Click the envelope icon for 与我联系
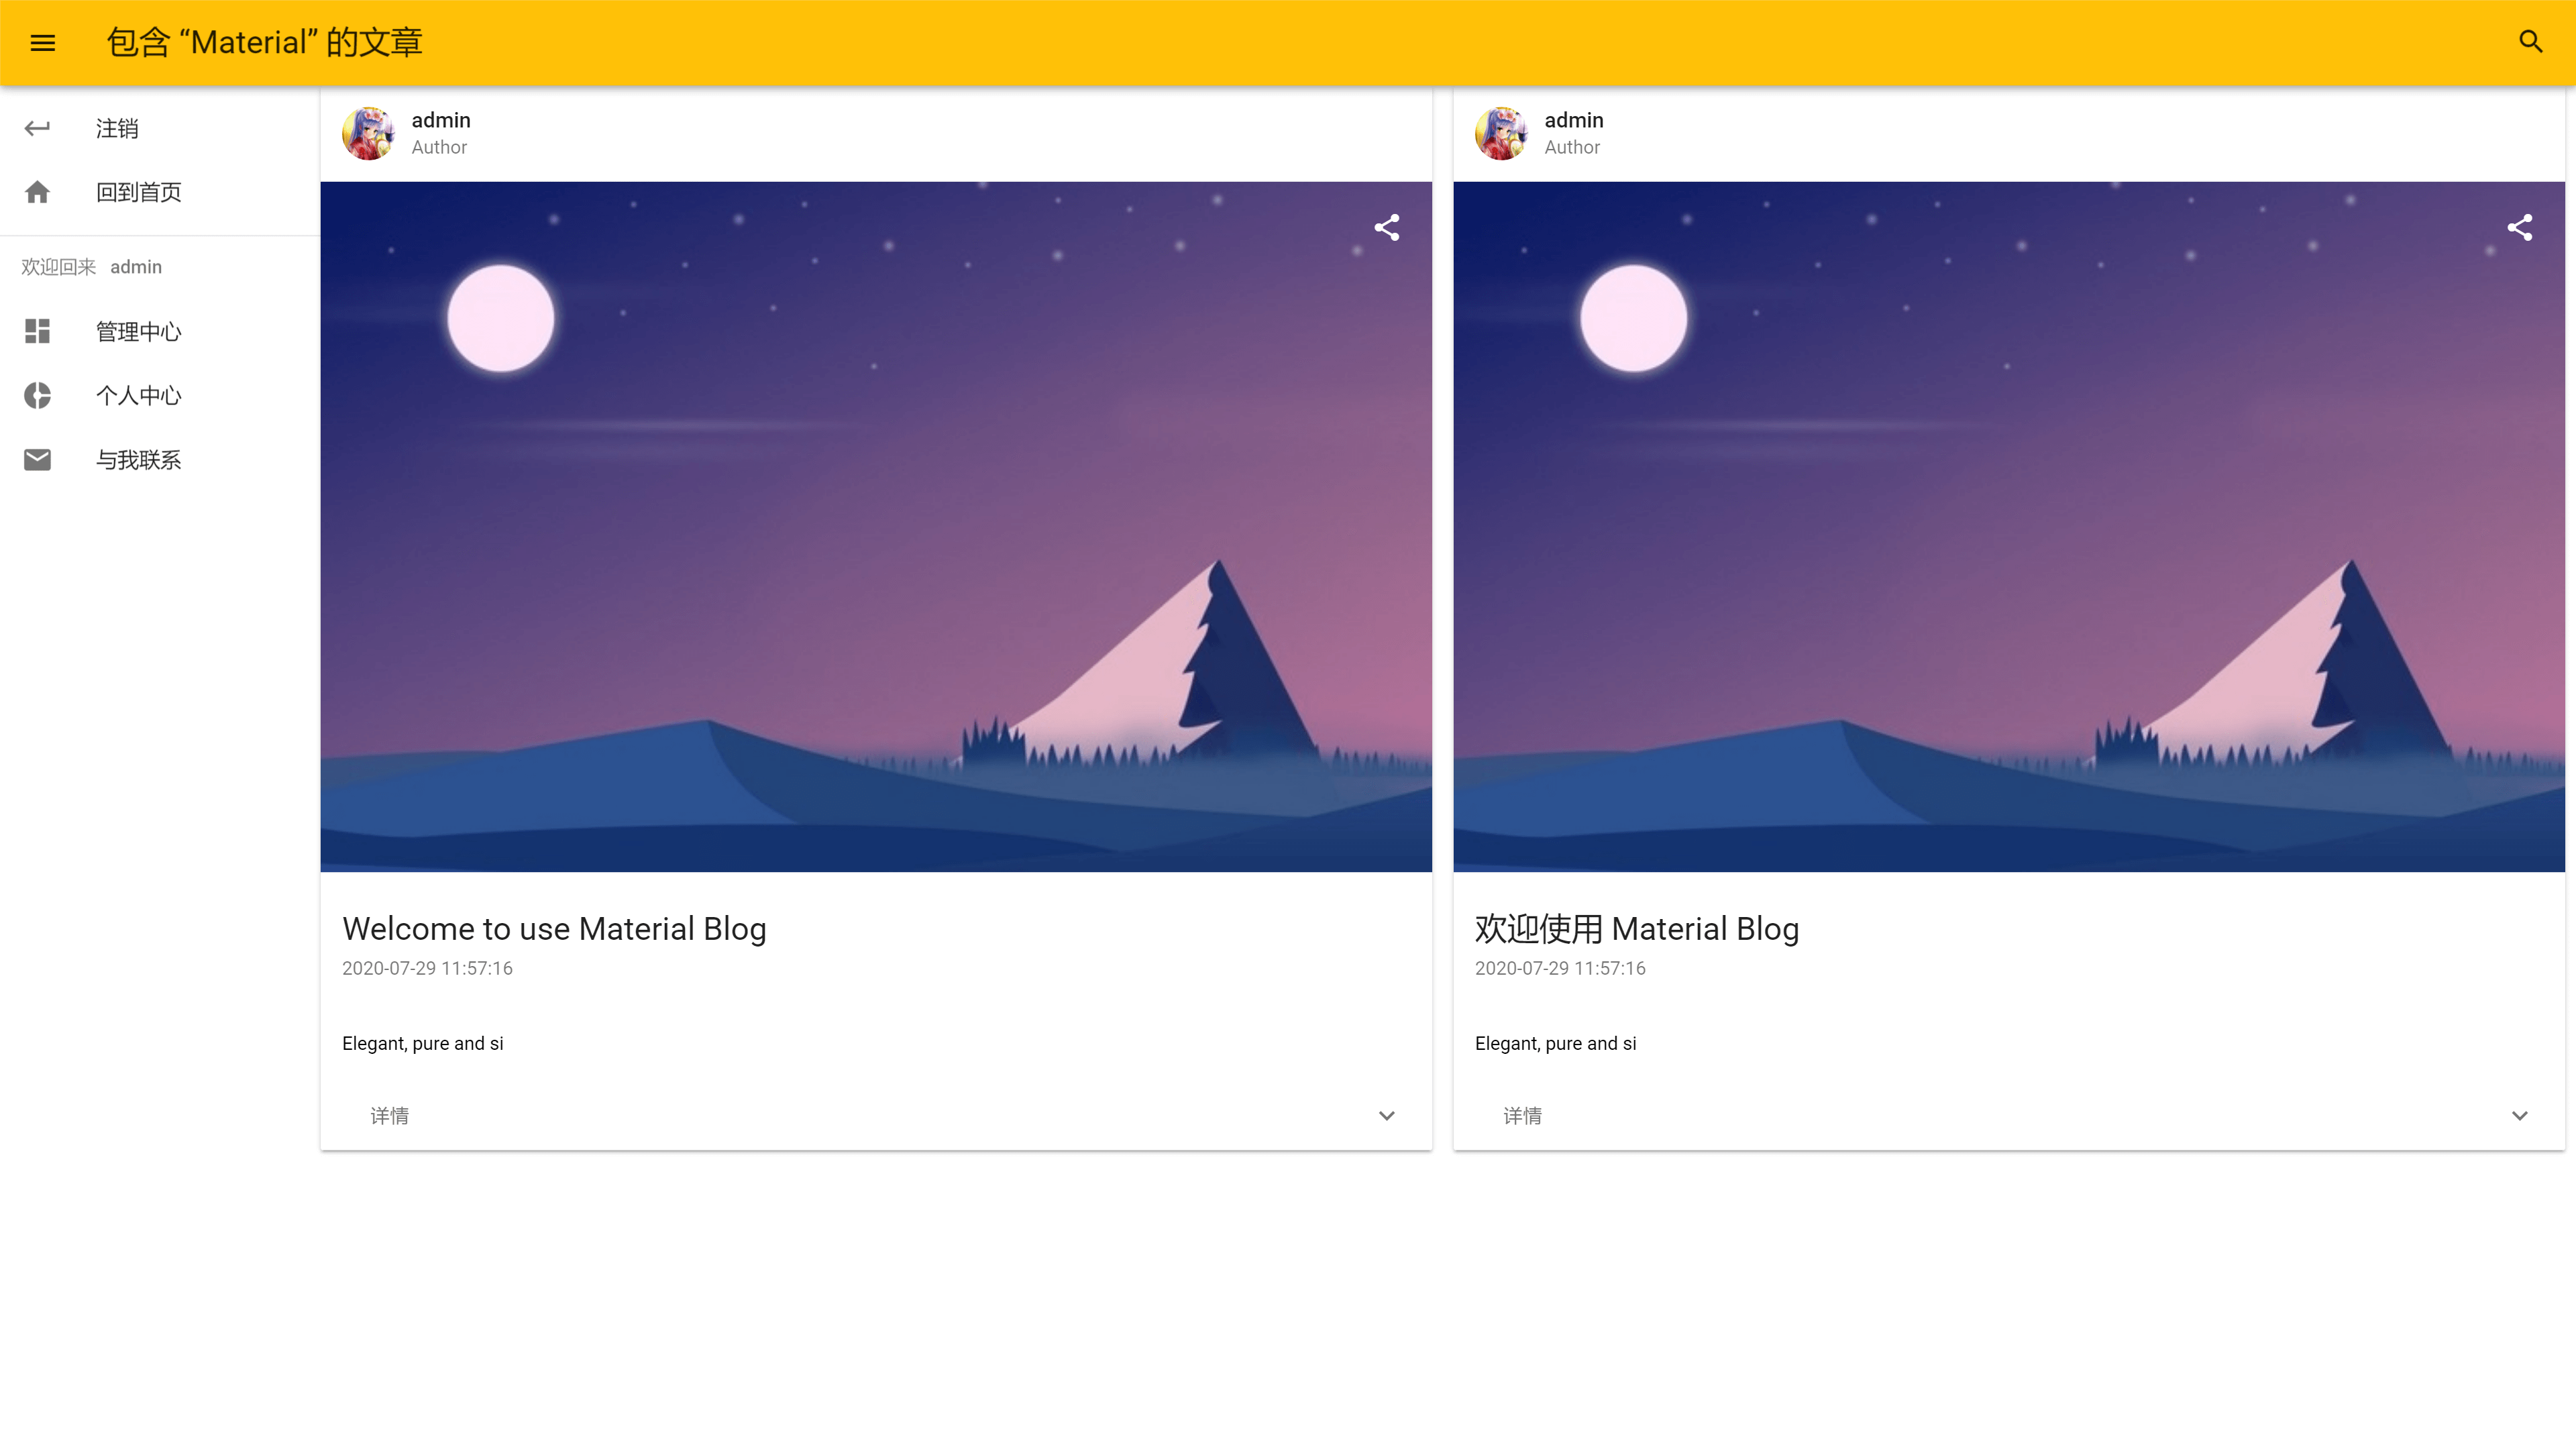 37,459
